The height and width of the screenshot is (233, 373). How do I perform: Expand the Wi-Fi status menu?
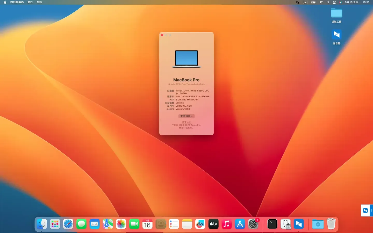pos(321,2)
